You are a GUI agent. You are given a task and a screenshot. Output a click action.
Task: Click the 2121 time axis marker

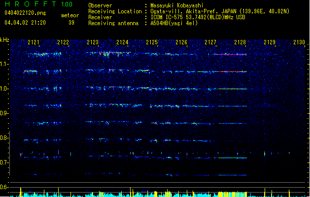point(34,42)
